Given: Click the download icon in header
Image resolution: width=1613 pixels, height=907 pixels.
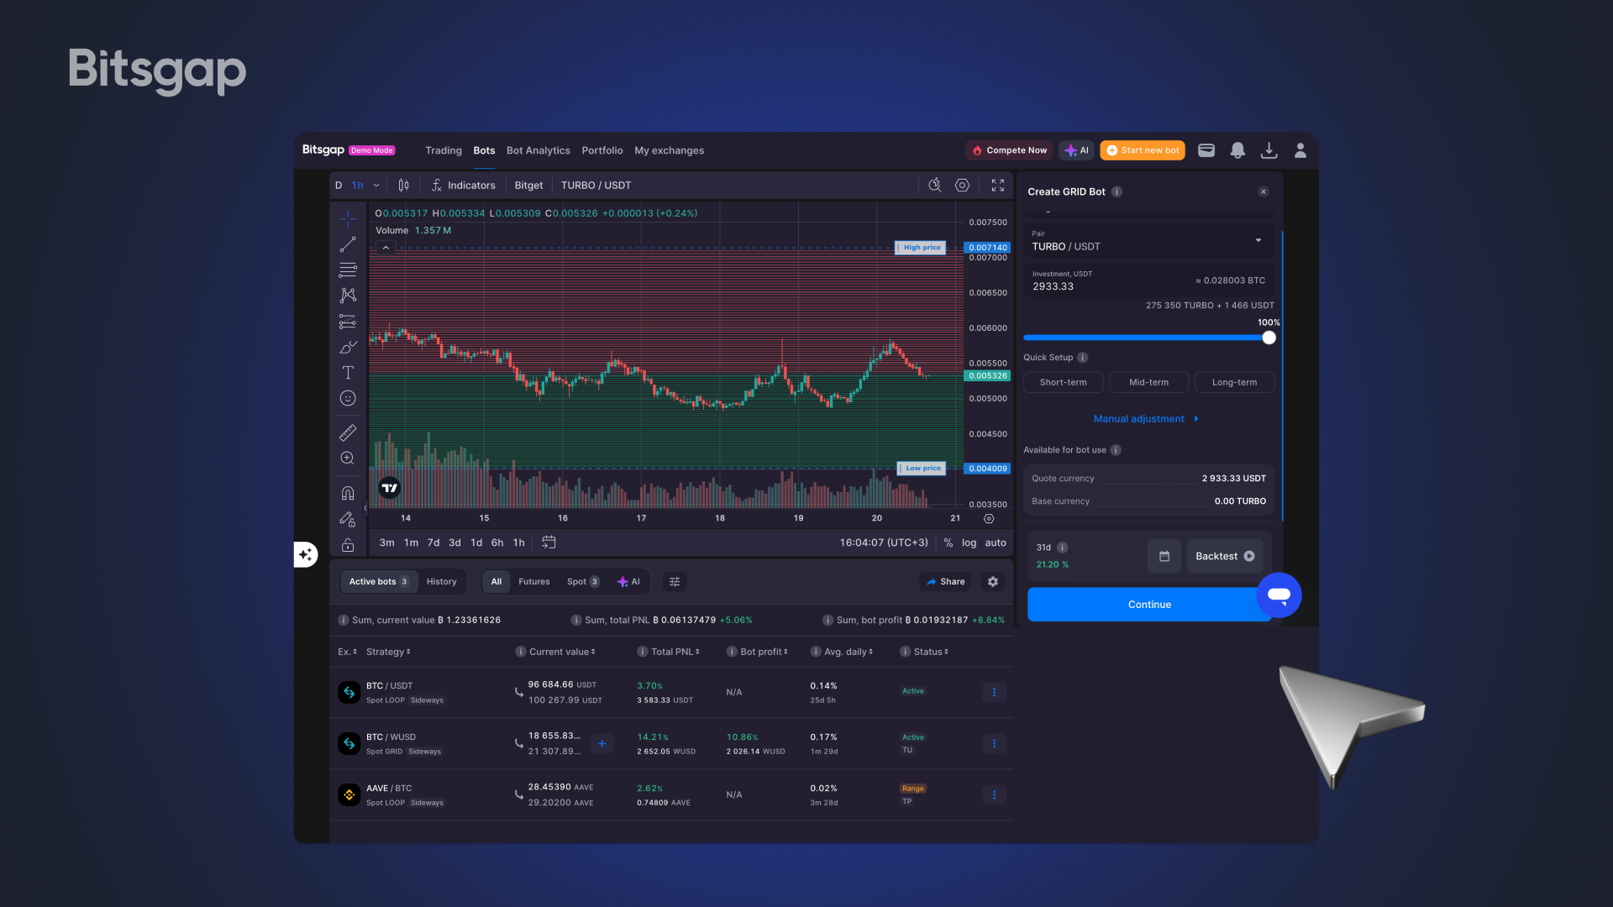Looking at the screenshot, I should pyautogui.click(x=1269, y=150).
